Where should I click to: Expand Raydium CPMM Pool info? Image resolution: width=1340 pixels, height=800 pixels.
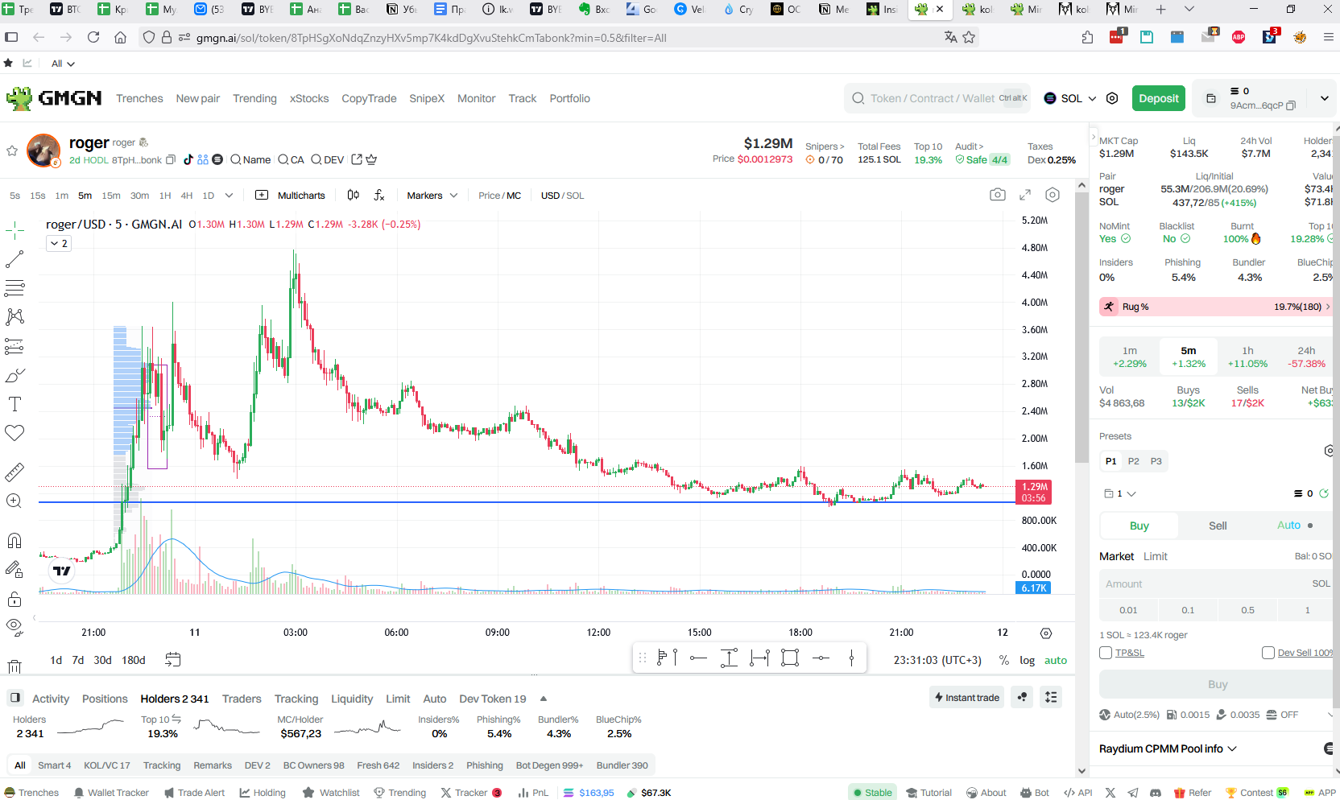click(x=1168, y=748)
